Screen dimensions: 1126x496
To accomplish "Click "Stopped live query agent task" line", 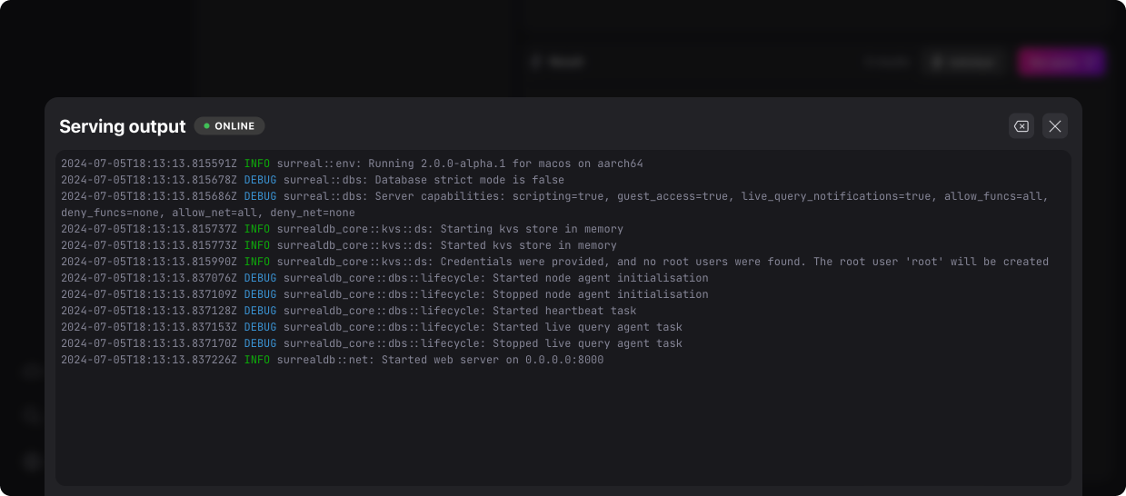I will [587, 343].
